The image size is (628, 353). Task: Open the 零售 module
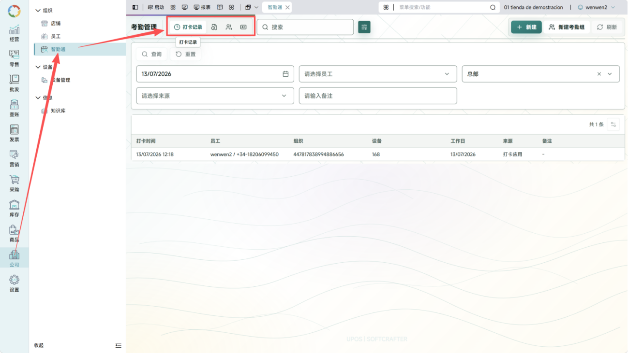point(14,58)
